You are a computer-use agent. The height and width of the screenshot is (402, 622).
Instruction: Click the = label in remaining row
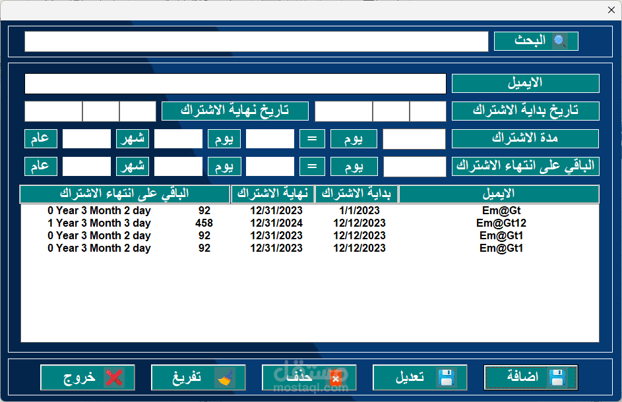(312, 167)
